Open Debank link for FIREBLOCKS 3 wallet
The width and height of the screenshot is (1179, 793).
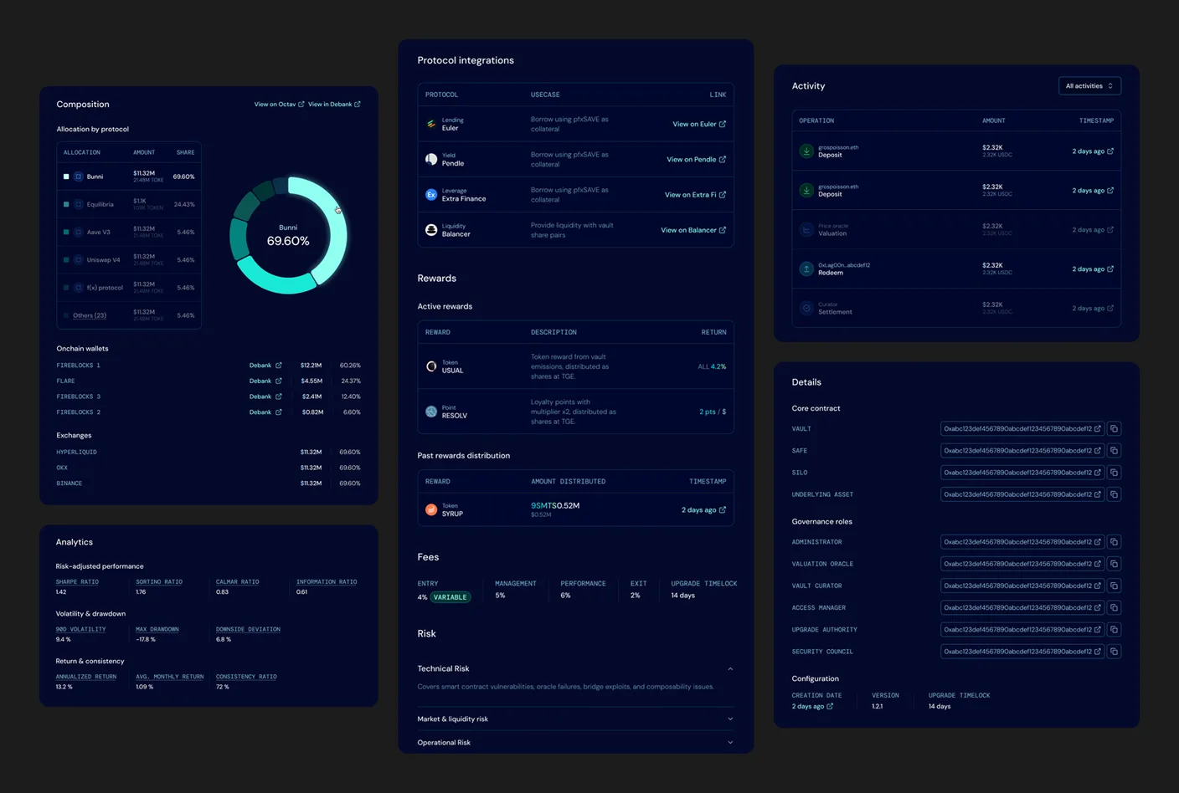click(265, 396)
